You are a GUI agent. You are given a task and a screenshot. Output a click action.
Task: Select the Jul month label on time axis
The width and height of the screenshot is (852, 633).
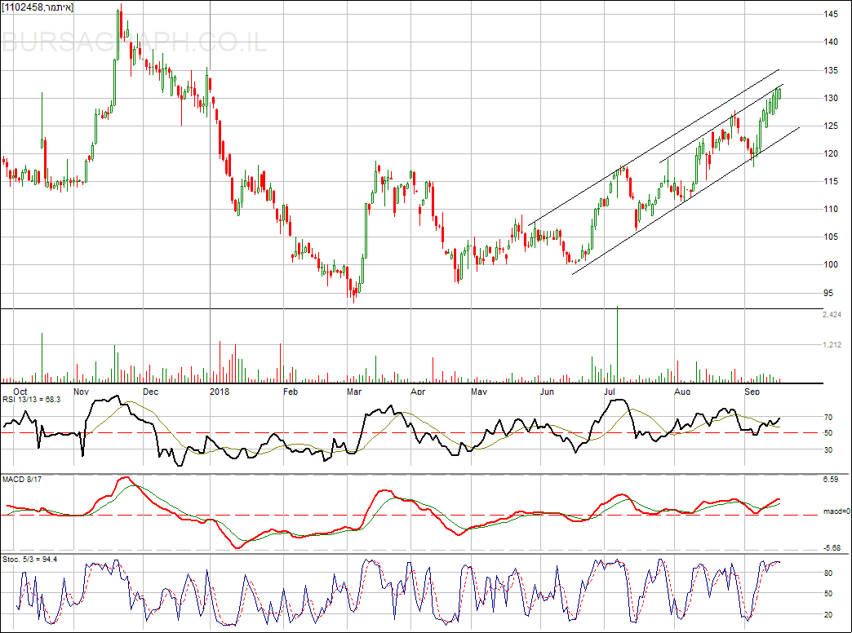pos(610,392)
